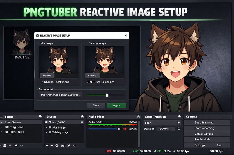Click the Scene Transition panel pop-out icon
This screenshot has width=234, height=155.
[x=179, y=117]
